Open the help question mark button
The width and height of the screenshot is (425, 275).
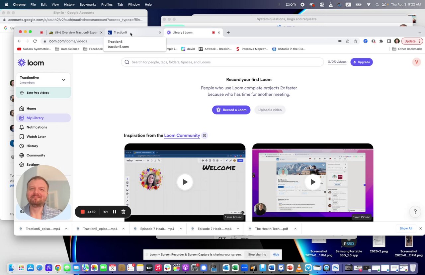[x=415, y=212]
